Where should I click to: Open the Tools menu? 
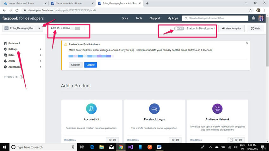coord(139,18)
